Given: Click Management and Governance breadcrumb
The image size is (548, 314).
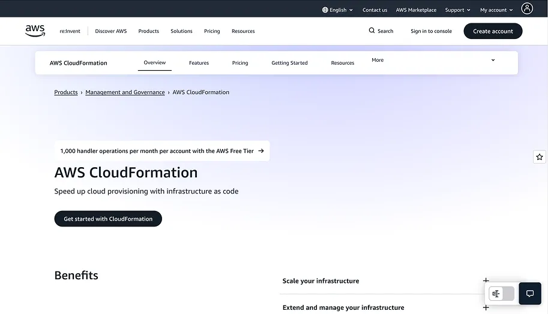Looking at the screenshot, I should pyautogui.click(x=125, y=92).
